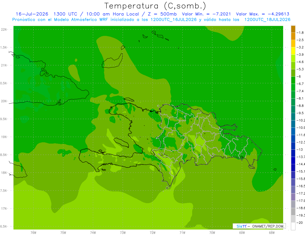Click the -1.8 legend value
The width and height of the screenshot is (305, 236).
click(300, 33)
